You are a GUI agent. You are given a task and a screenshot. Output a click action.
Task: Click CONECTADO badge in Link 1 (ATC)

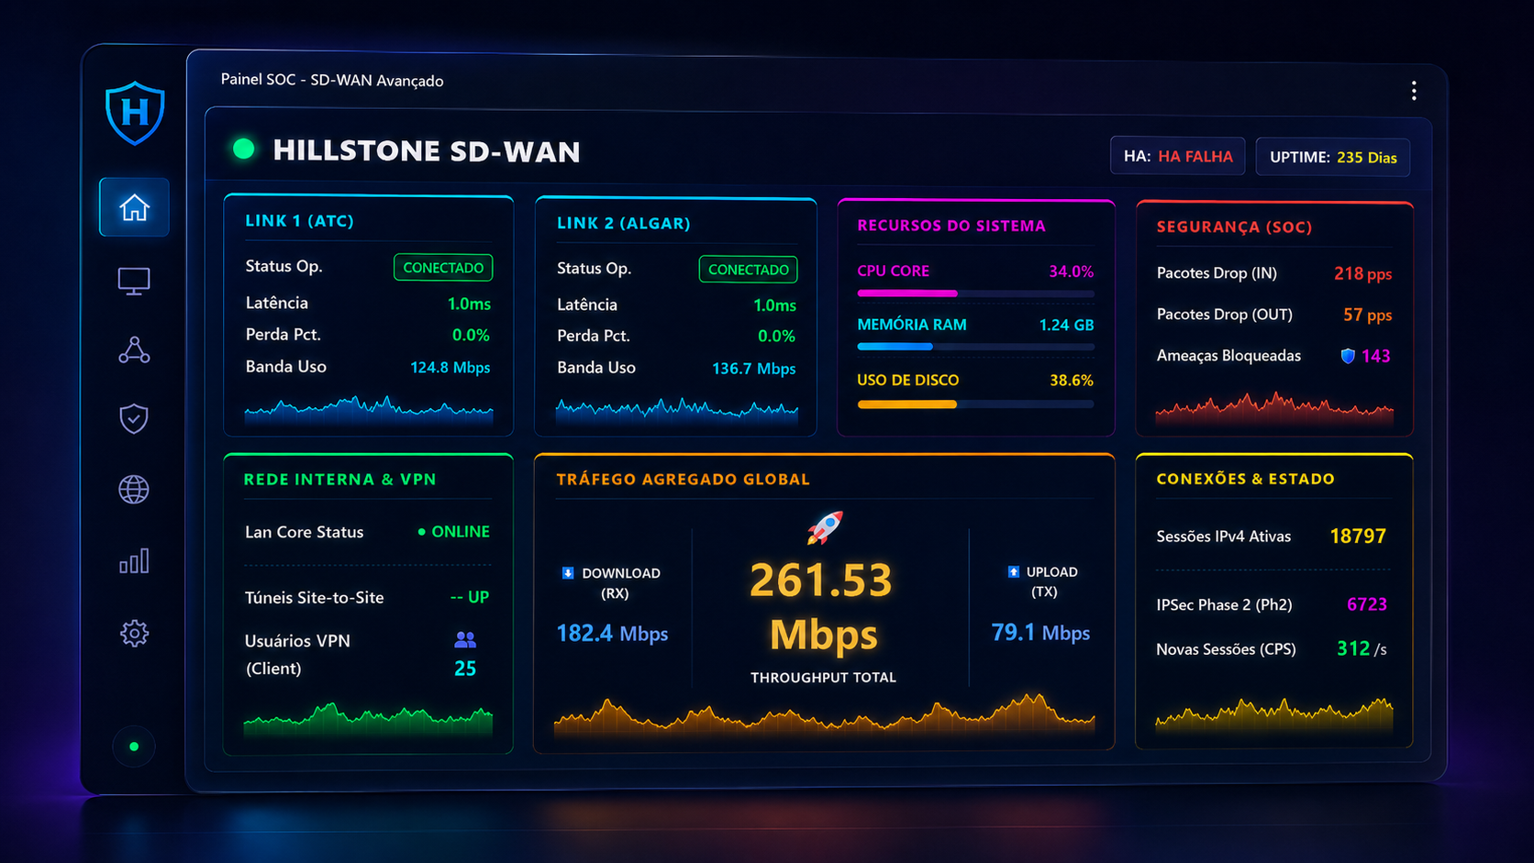(x=443, y=268)
